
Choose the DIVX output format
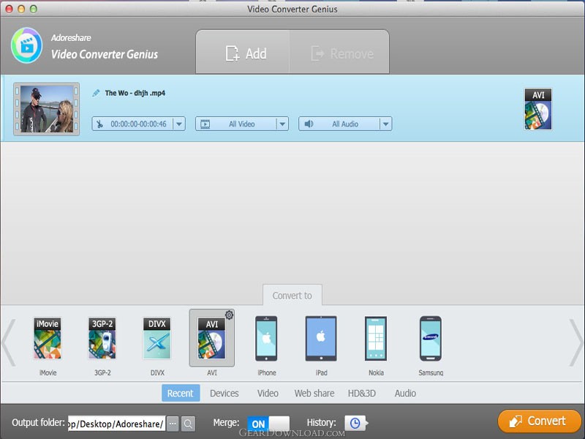tap(157, 339)
